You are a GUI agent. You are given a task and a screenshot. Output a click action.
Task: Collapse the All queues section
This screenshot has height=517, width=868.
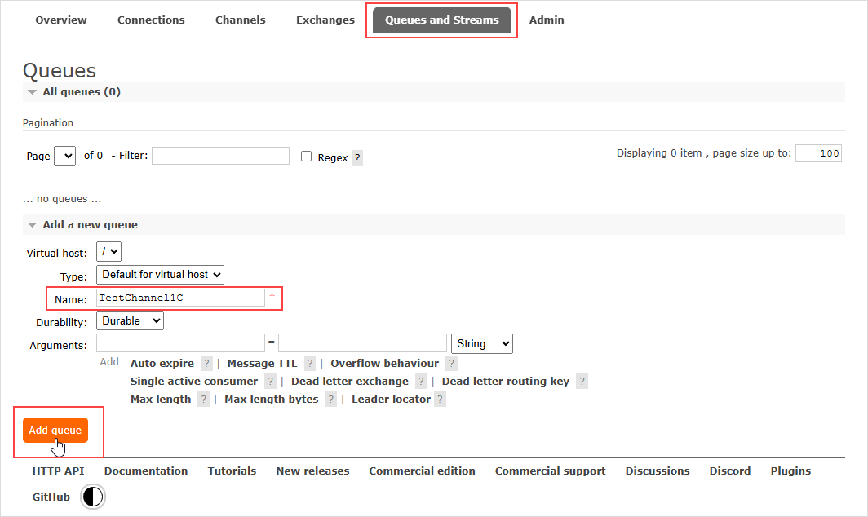click(x=33, y=92)
